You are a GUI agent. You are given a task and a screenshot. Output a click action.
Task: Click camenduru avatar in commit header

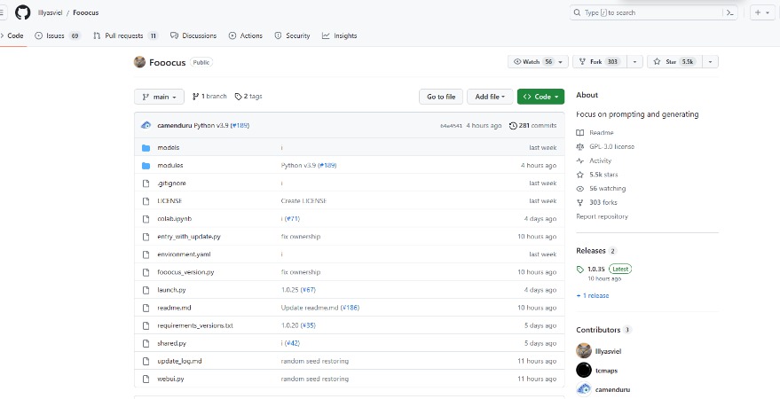[x=146, y=126]
